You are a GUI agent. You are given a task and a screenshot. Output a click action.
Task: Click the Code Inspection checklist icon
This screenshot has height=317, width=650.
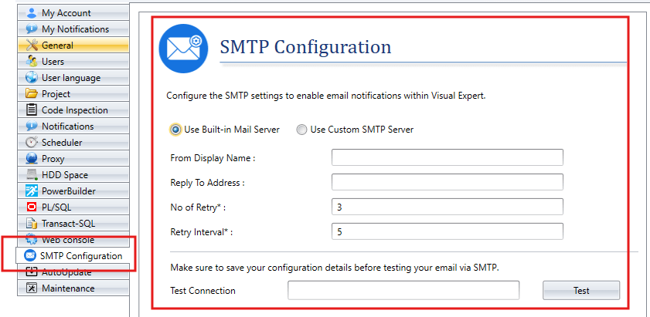(32, 110)
